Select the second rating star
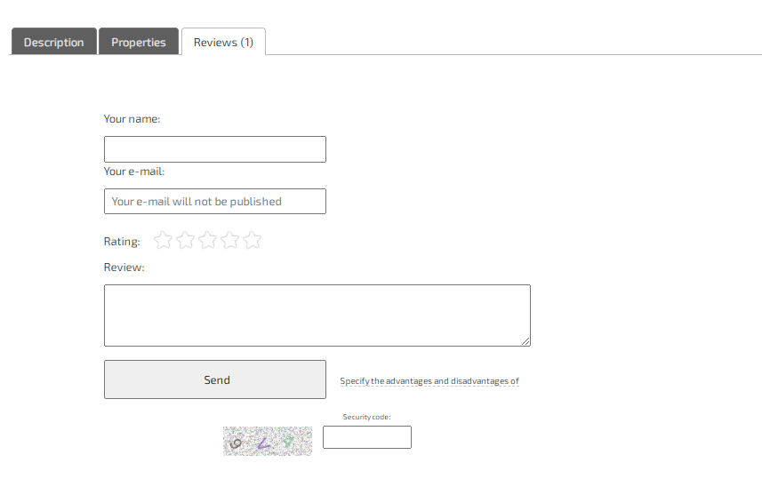762x487 pixels. coord(186,240)
